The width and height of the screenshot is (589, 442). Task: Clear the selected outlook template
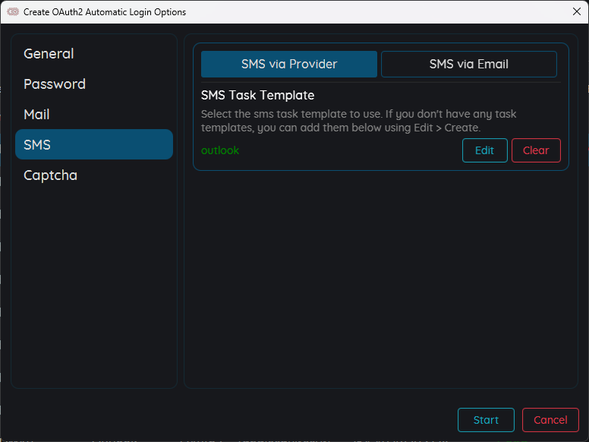click(535, 150)
